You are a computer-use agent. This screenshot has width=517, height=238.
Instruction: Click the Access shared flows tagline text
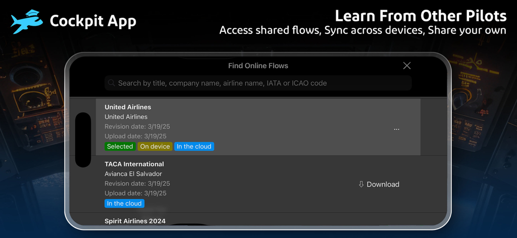(x=363, y=30)
